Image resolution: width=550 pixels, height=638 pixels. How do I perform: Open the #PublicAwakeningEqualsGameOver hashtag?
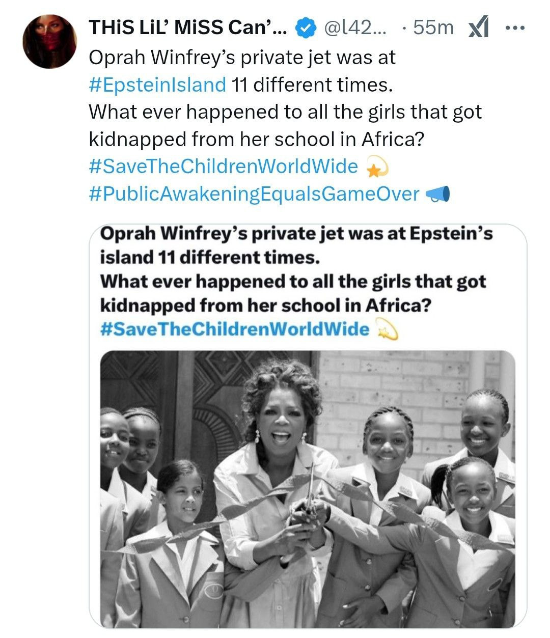[x=254, y=195]
